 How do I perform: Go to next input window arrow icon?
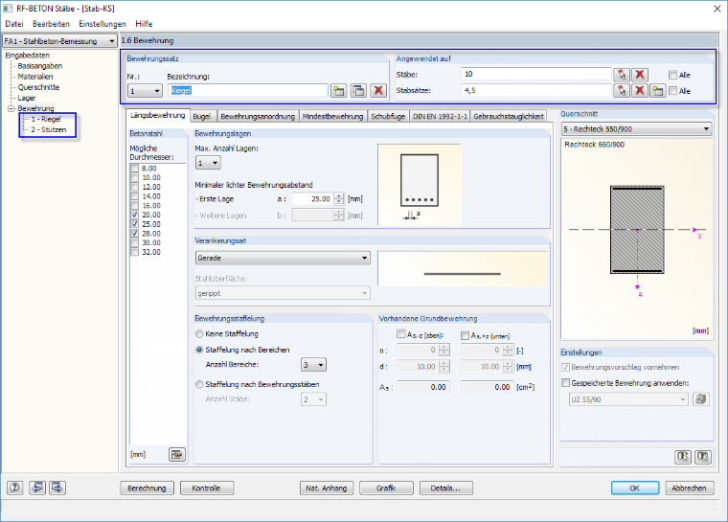pyautogui.click(x=57, y=488)
